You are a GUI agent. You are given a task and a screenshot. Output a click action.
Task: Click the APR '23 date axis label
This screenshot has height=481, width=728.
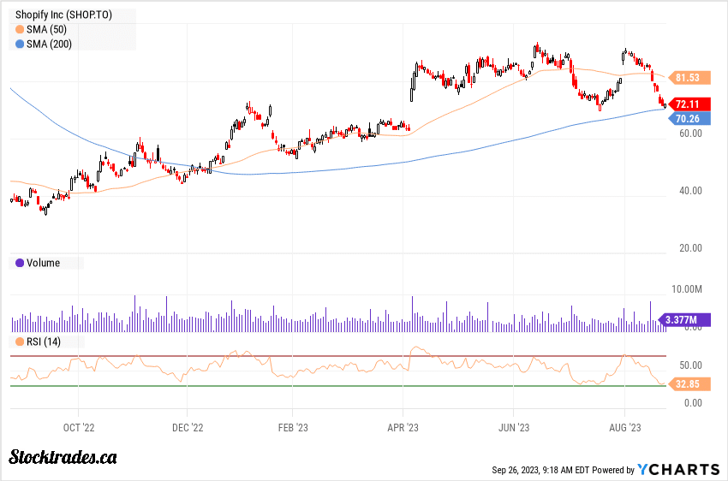coord(402,425)
